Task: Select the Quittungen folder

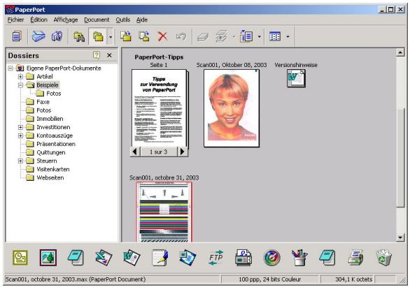Action: tap(51, 152)
